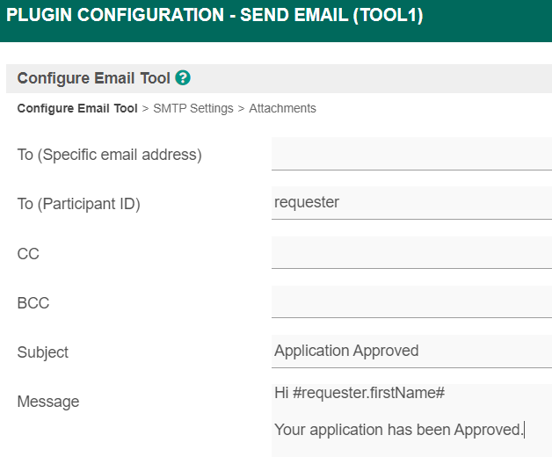Focus the CC input field
The width and height of the screenshot is (552, 457).
pos(411,252)
